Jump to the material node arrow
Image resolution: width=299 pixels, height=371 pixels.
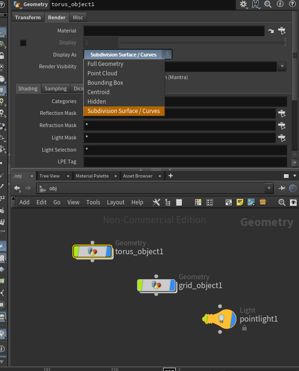coord(271,31)
